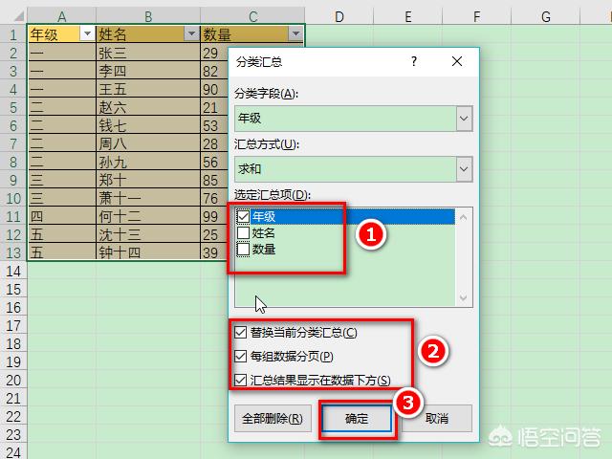Check the 姓名 summary item
Image resolution: width=612 pixels, height=459 pixels.
click(x=243, y=233)
